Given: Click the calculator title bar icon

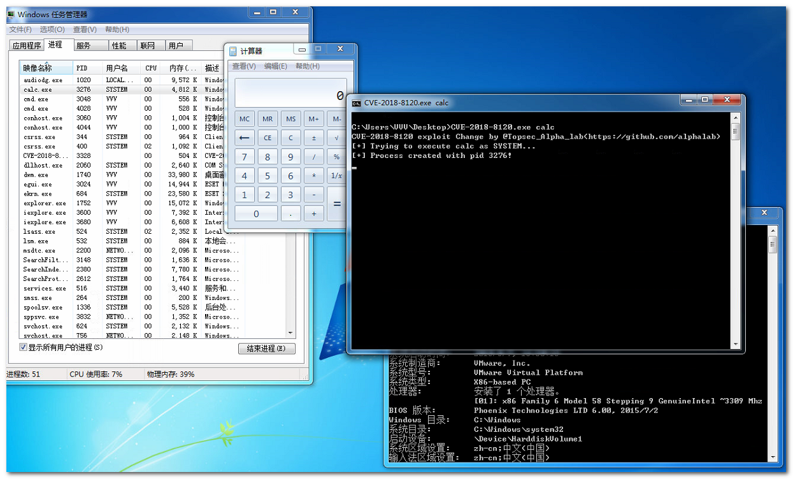Looking at the screenshot, I should 233,51.
